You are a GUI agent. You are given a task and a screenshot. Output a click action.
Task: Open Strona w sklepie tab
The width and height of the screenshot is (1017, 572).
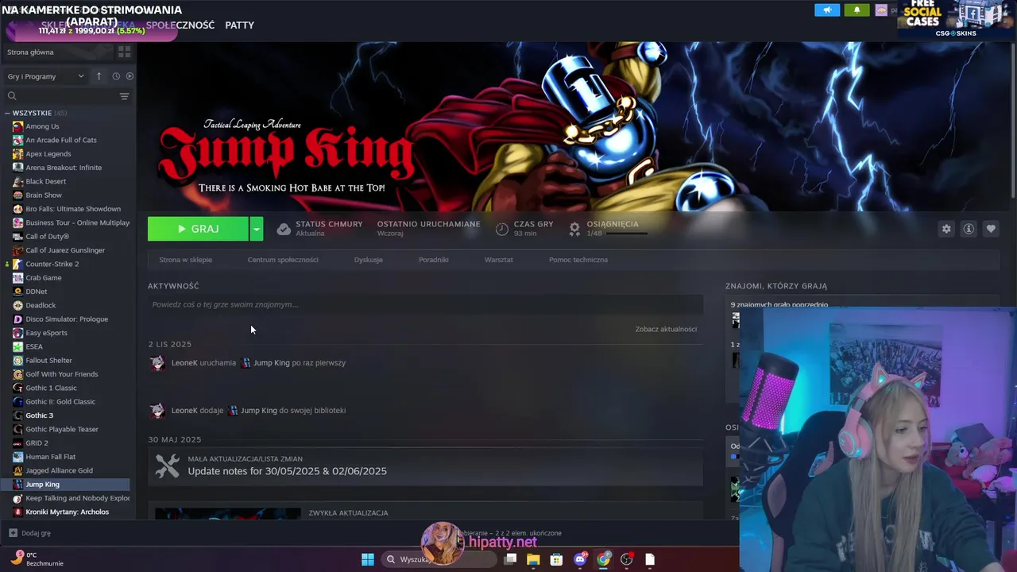(x=185, y=260)
